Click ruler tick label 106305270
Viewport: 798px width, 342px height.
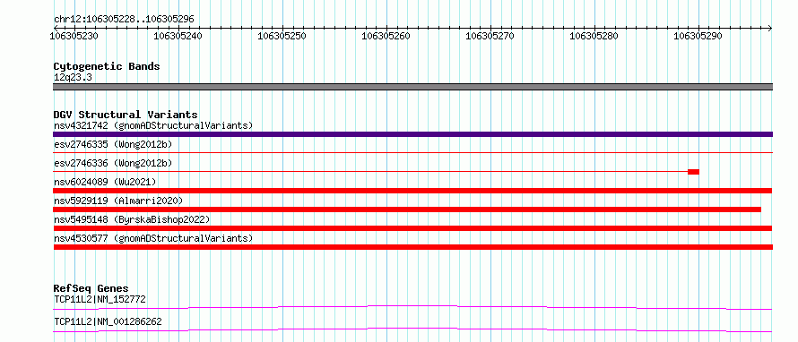490,36
